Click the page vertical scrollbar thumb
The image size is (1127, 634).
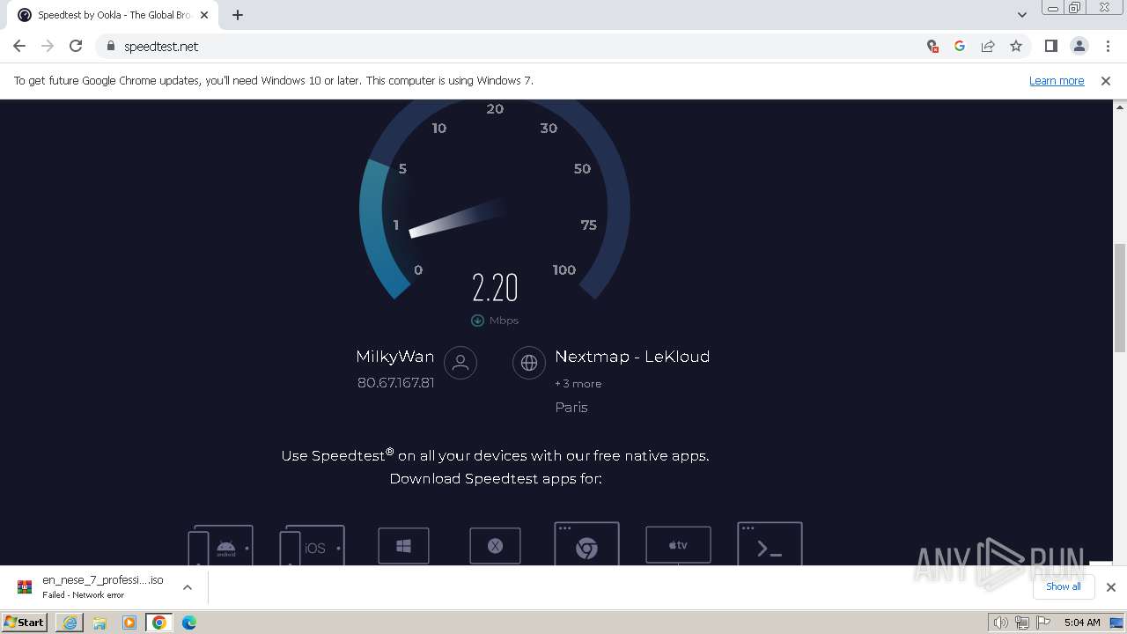pyautogui.click(x=1120, y=298)
